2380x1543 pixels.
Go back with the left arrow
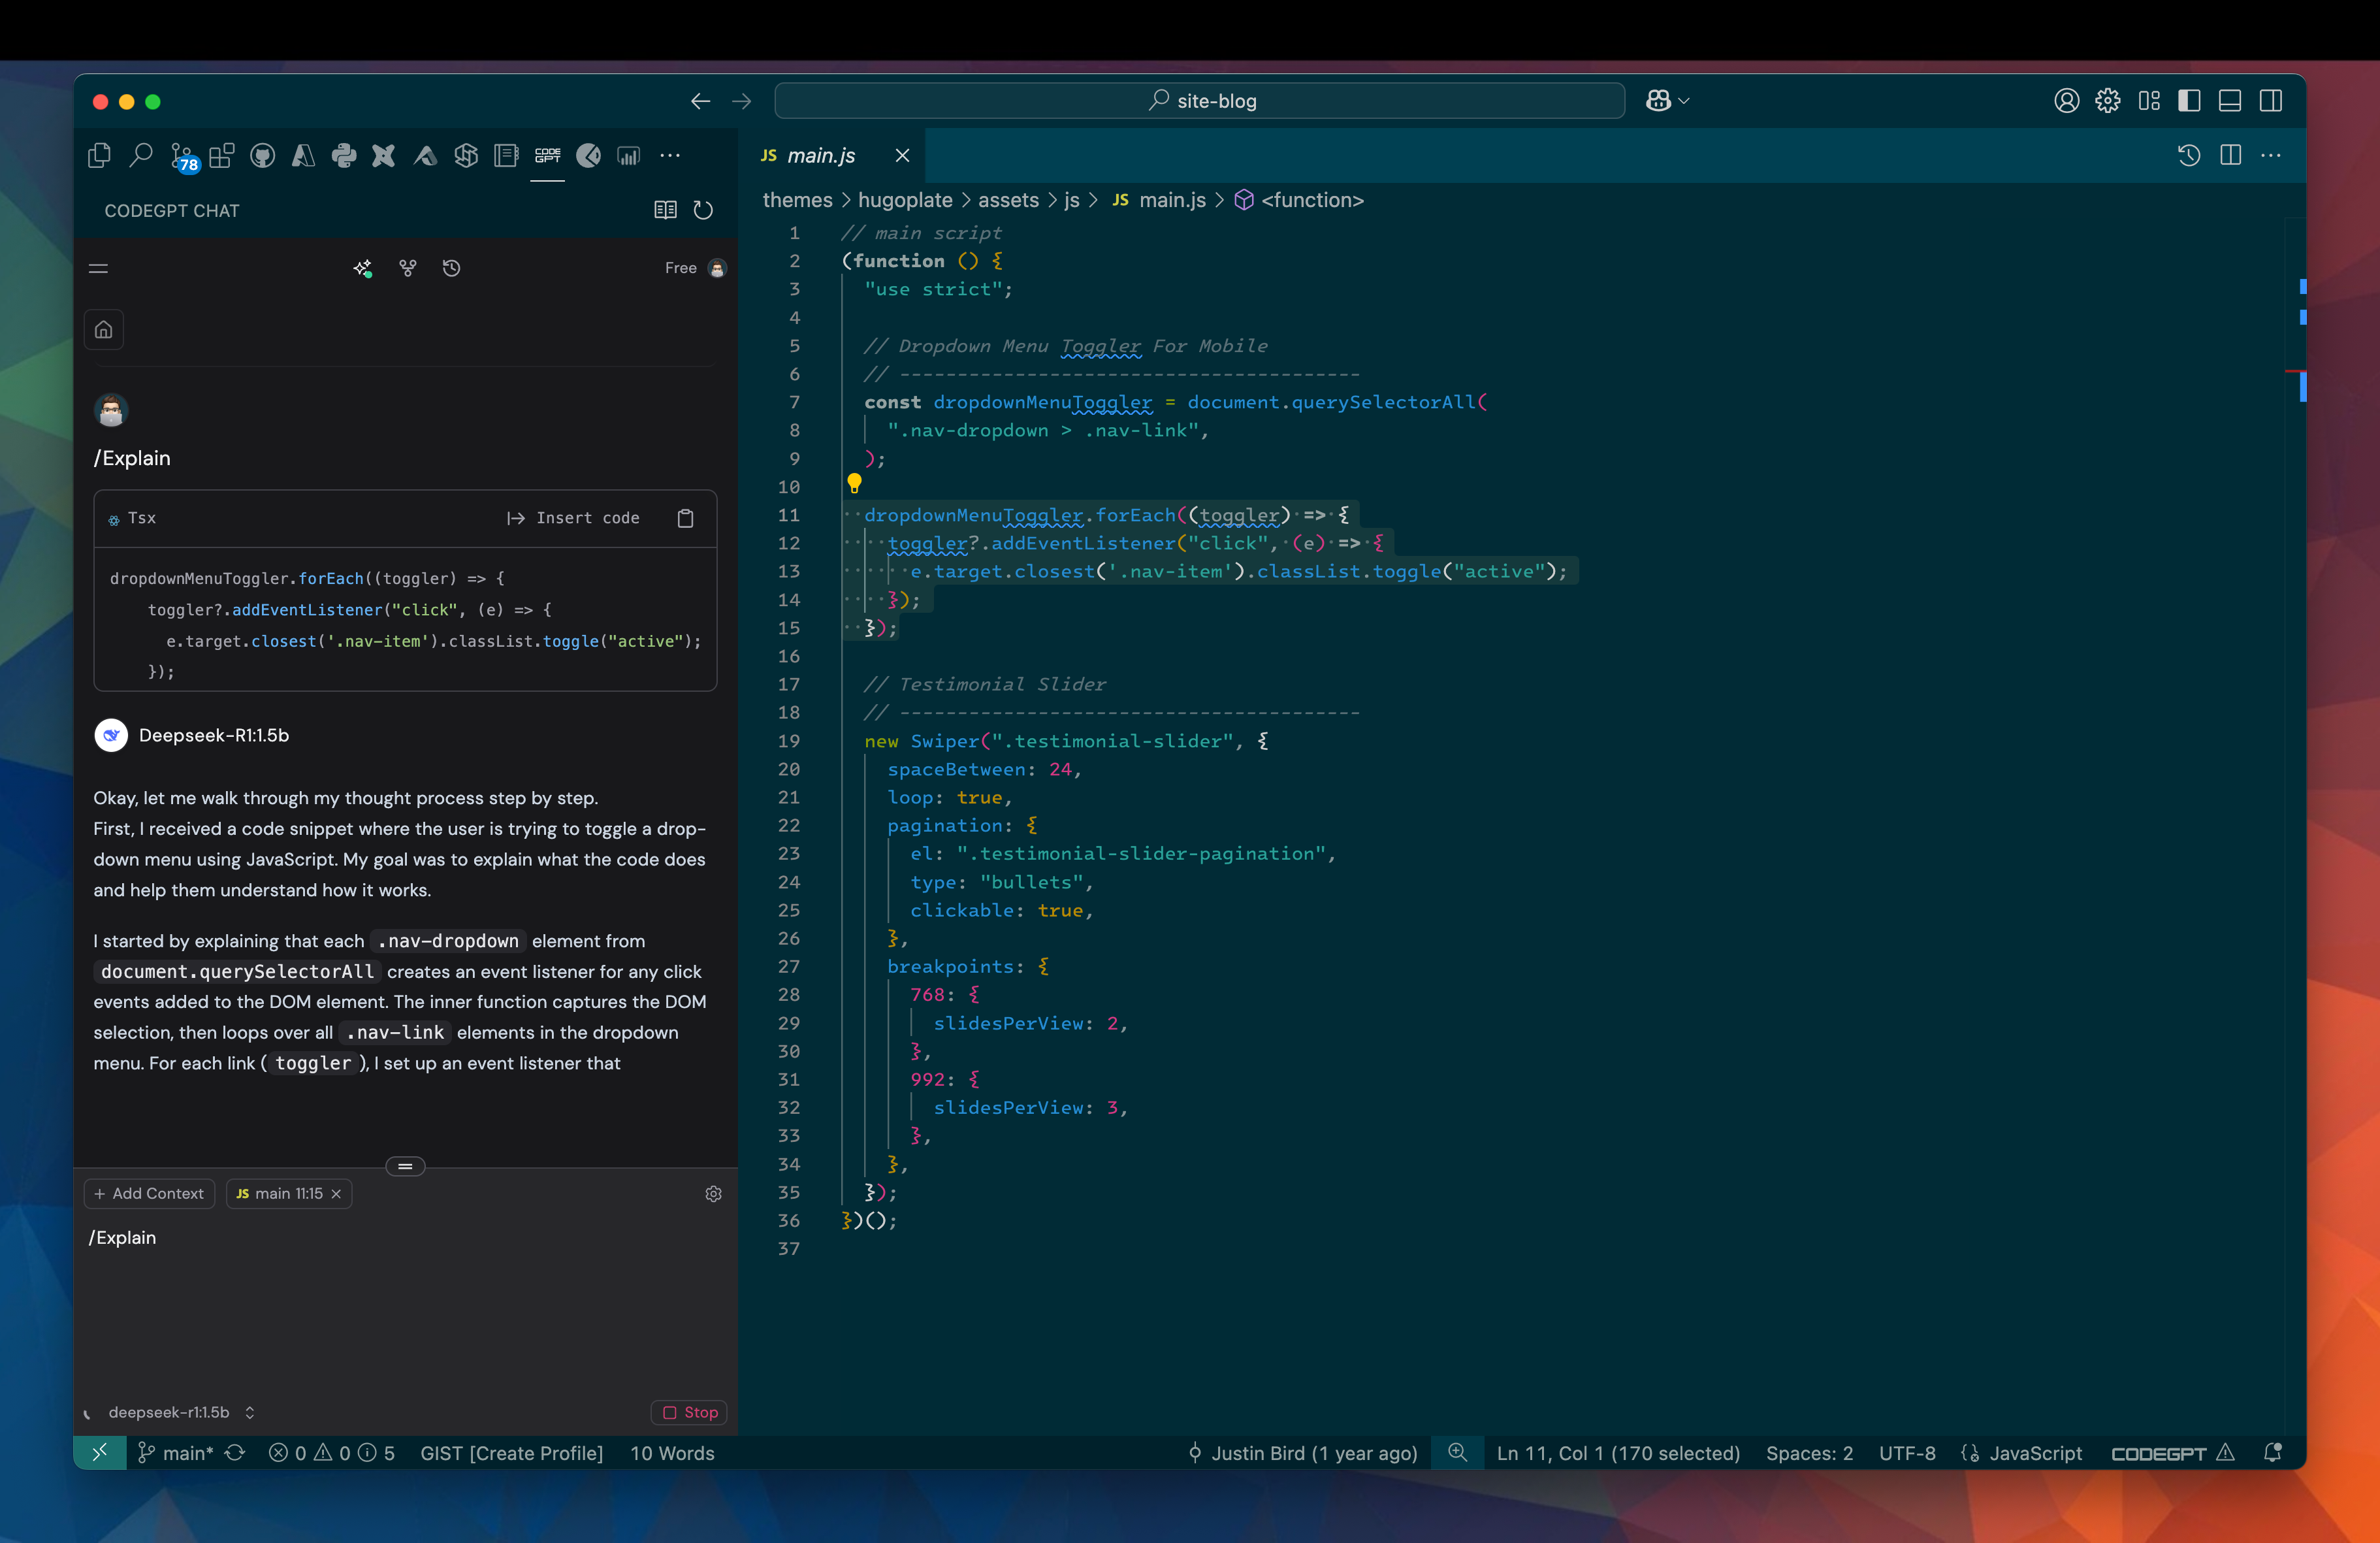tap(700, 101)
